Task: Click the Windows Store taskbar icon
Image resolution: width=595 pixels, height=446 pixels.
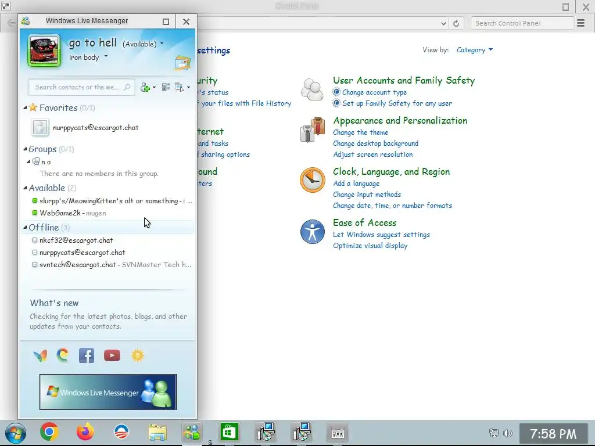Action: (230, 432)
